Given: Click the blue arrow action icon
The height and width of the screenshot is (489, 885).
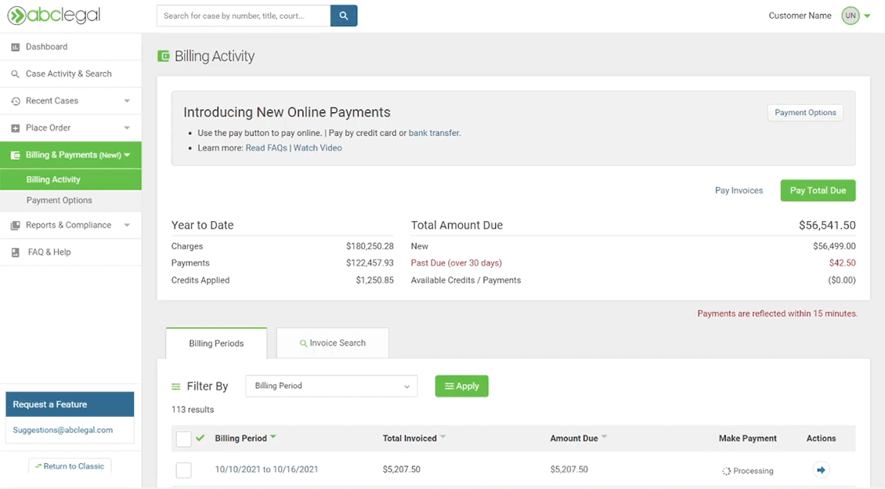Looking at the screenshot, I should (821, 470).
